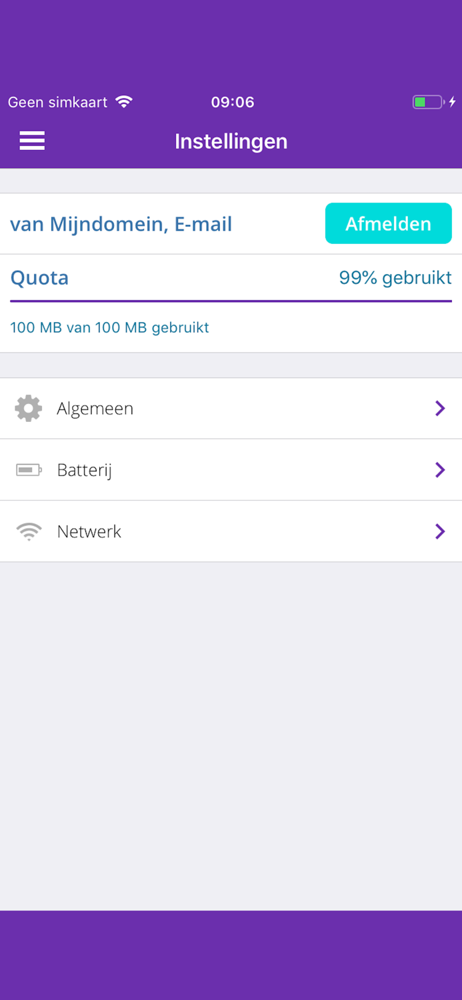
Task: Expand Batterij using its chevron arrow
Action: coord(440,471)
